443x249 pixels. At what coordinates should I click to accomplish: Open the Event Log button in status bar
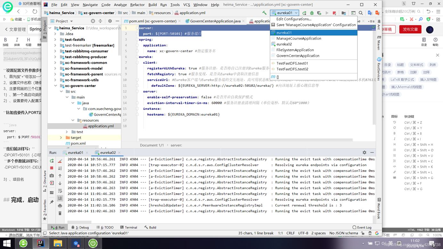(362, 227)
